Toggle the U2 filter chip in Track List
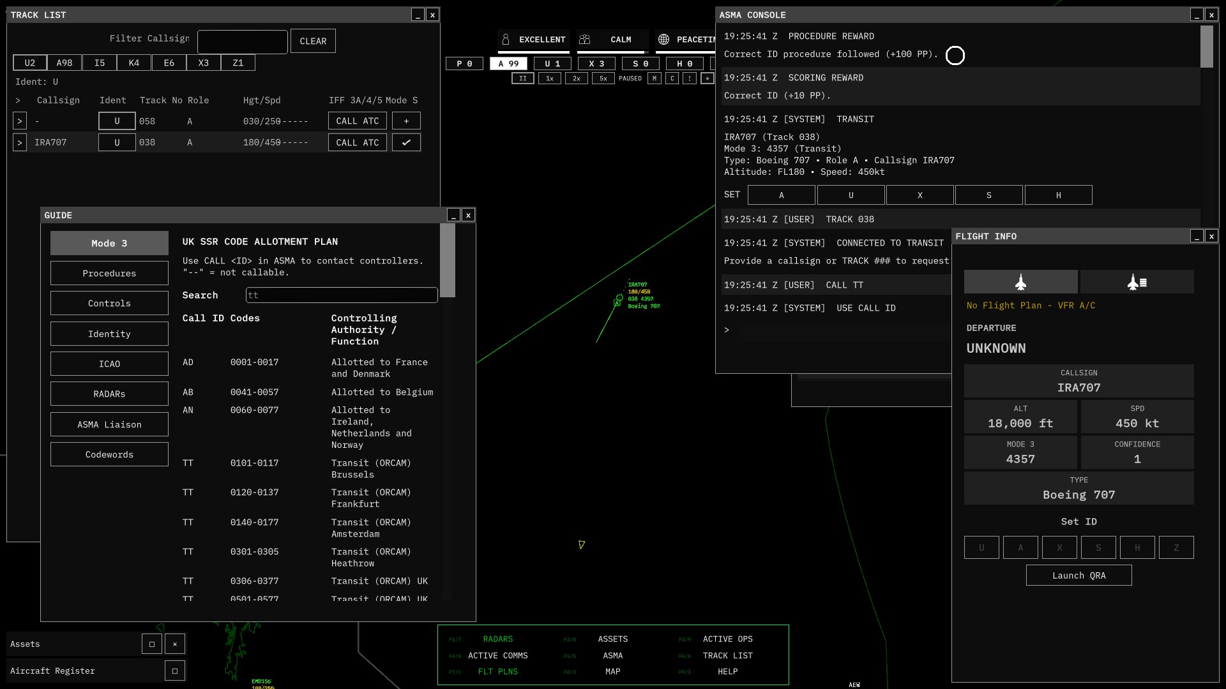 coord(30,63)
